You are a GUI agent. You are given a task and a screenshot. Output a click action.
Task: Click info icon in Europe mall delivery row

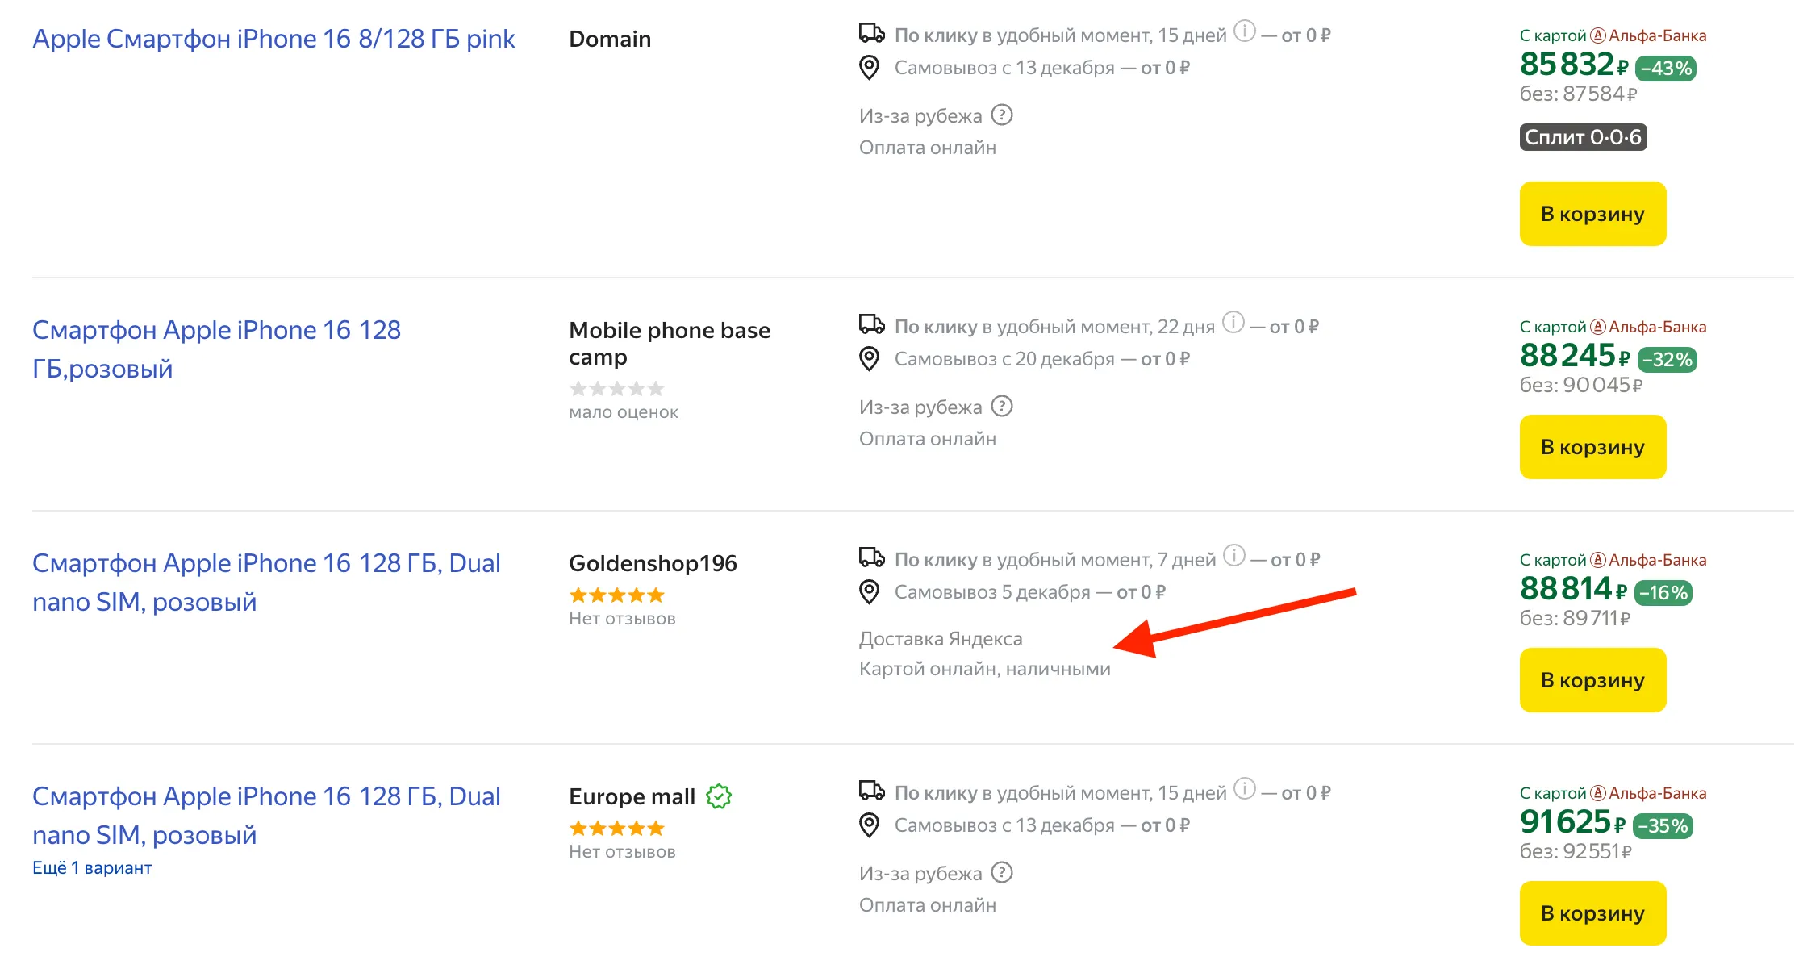(x=1245, y=789)
